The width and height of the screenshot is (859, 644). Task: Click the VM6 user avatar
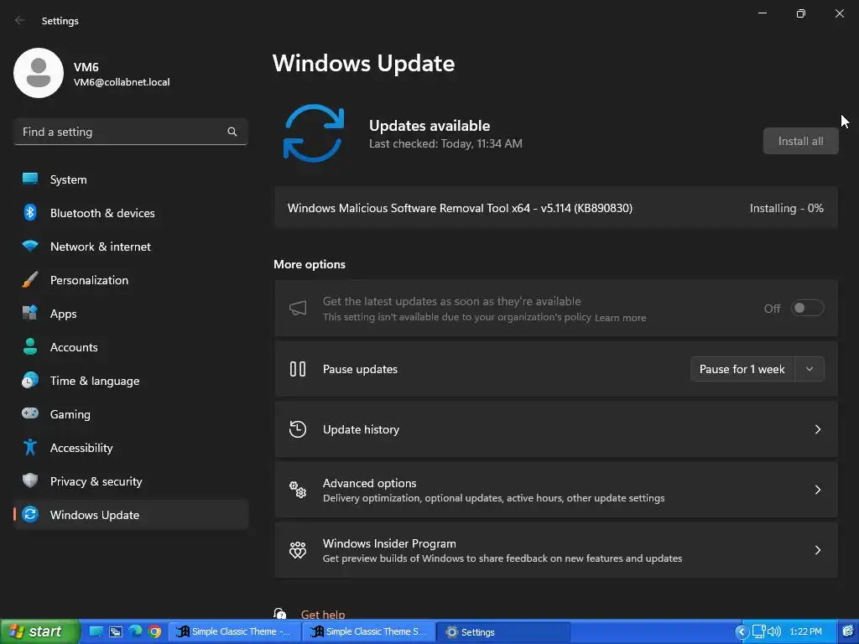pyautogui.click(x=39, y=73)
